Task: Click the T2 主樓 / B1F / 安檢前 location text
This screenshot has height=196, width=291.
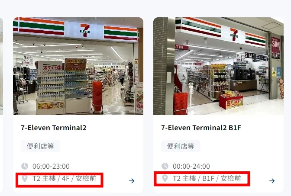Action: click(207, 178)
